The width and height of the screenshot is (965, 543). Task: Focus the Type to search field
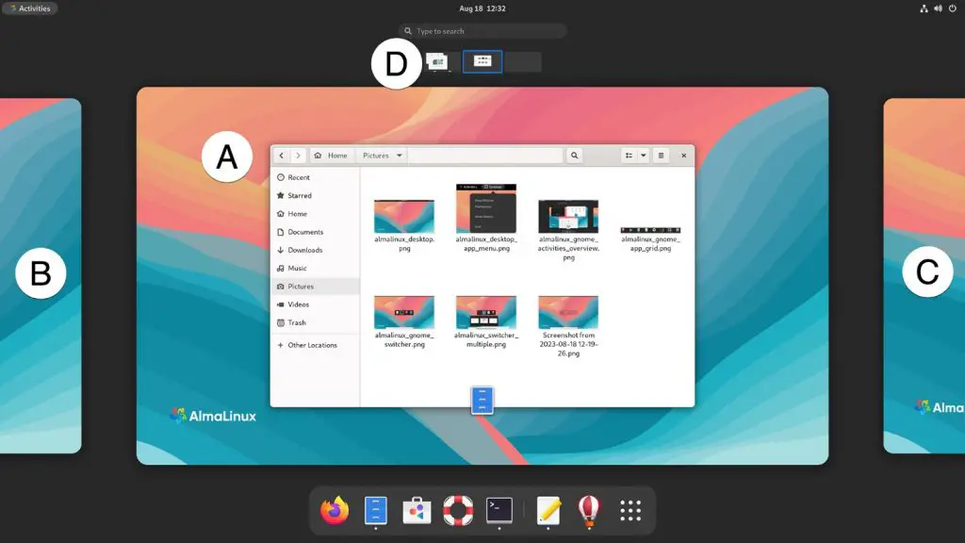(482, 31)
